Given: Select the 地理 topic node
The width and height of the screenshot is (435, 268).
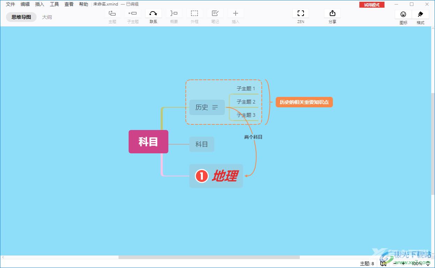Looking at the screenshot, I should (216, 176).
